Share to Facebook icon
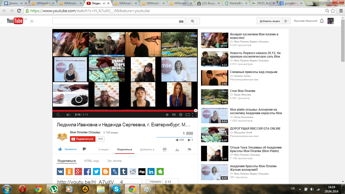This screenshot has height=194, width=345. point(87,172)
